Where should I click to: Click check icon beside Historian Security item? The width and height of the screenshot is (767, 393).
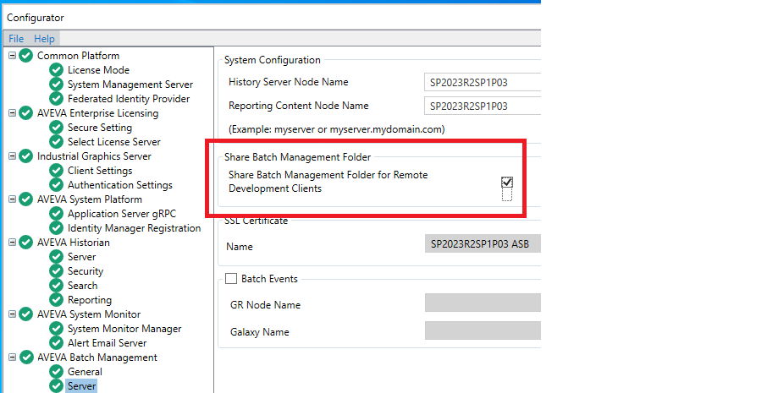tap(56, 271)
